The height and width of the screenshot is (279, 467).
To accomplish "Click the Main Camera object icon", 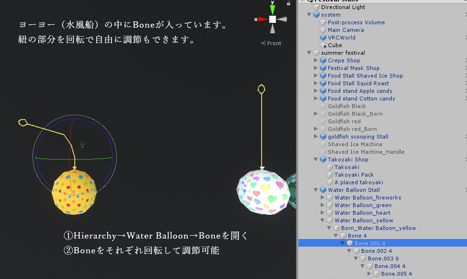I will [x=323, y=30].
